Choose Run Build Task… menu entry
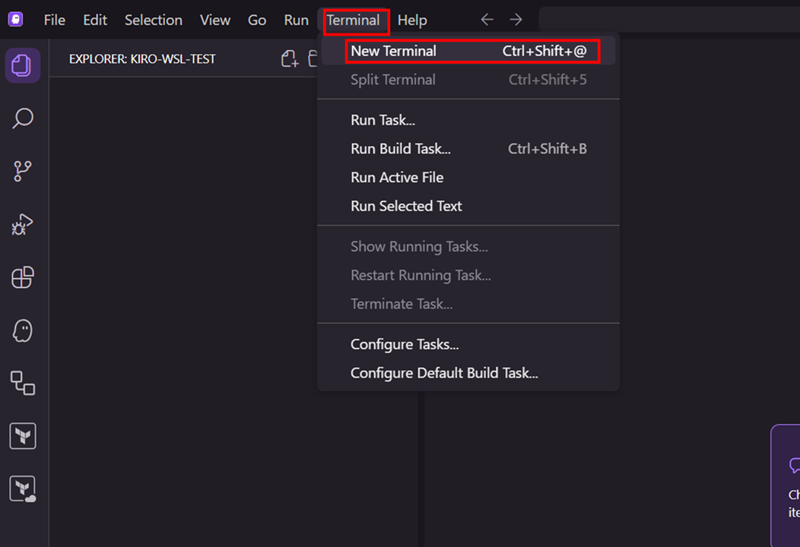The width and height of the screenshot is (800, 547). 401,149
